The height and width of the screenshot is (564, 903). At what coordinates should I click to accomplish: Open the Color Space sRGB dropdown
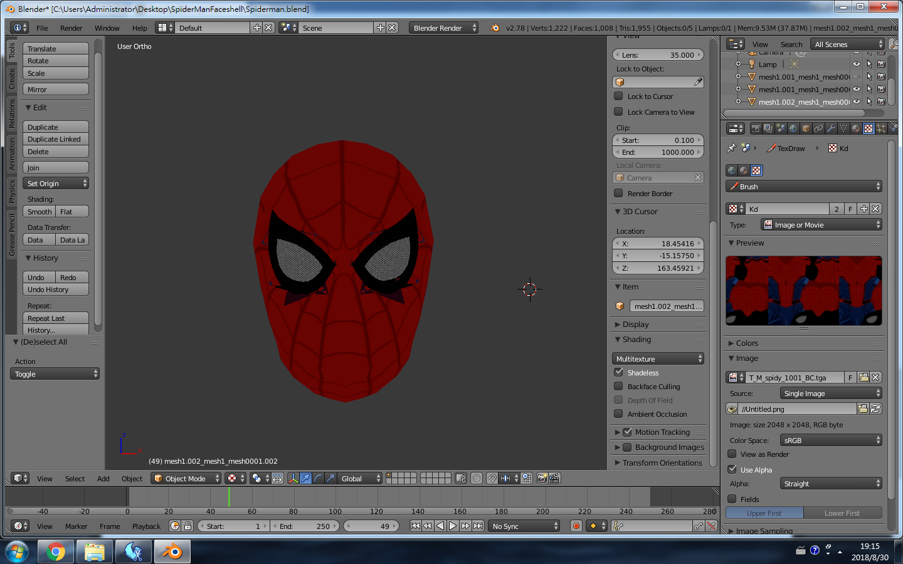pyautogui.click(x=831, y=440)
